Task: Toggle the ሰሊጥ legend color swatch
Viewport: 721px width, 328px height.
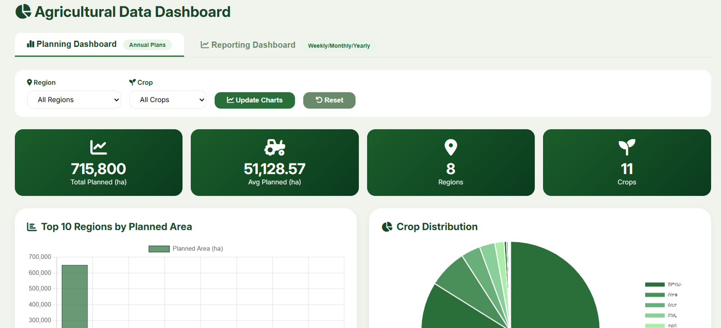Action: click(x=655, y=305)
